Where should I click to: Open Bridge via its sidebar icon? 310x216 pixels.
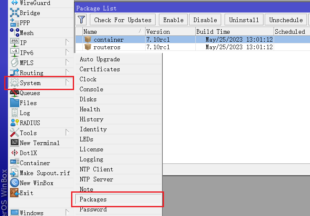(14, 13)
